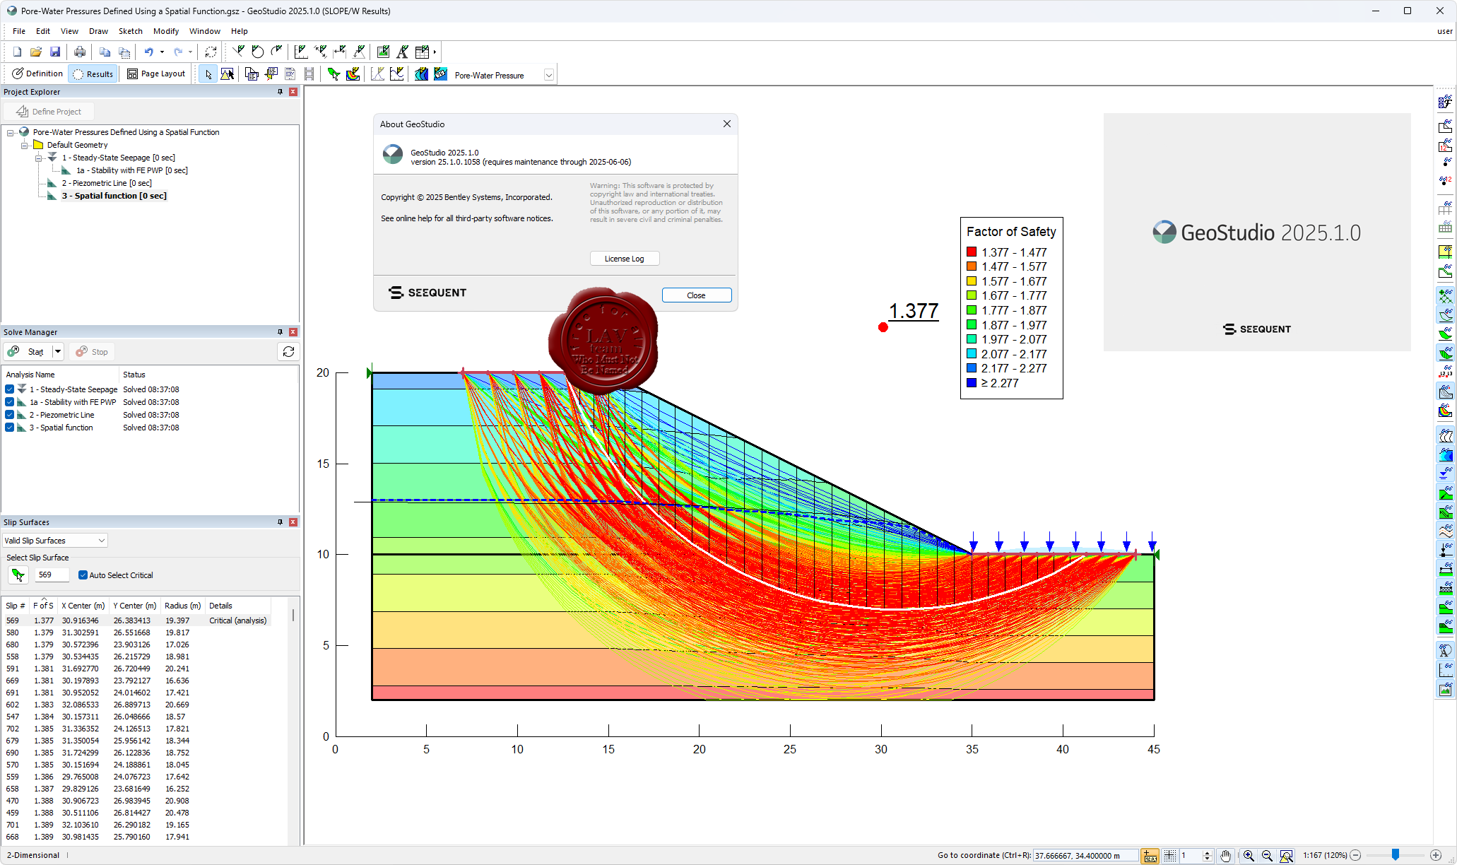Click the Start solve button
The height and width of the screenshot is (865, 1457).
(x=28, y=352)
